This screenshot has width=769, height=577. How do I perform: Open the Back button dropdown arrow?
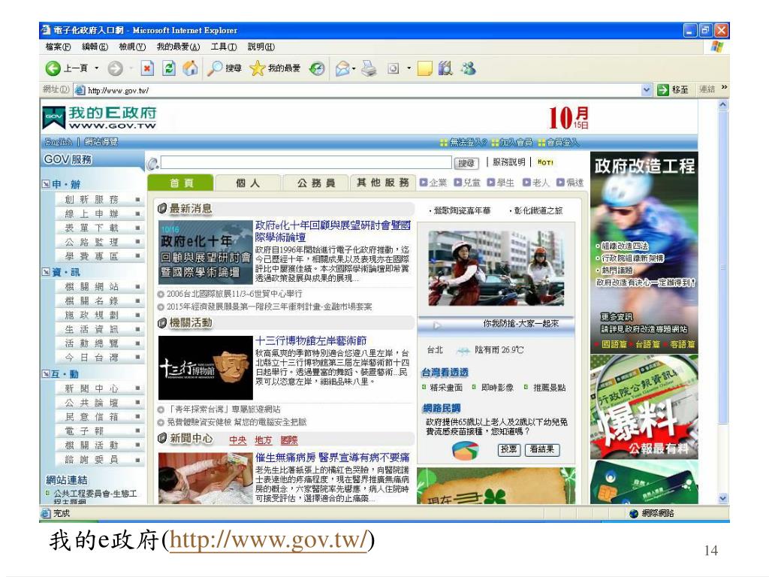[97, 68]
